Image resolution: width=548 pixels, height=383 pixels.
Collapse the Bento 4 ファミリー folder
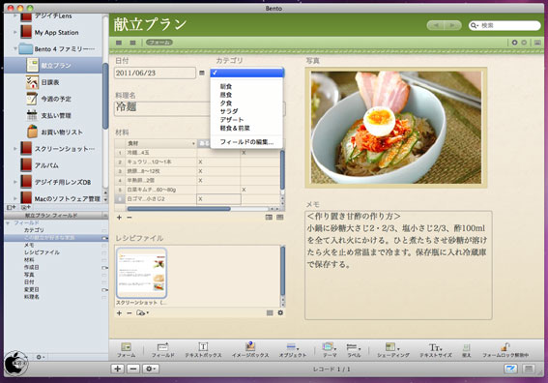point(15,48)
